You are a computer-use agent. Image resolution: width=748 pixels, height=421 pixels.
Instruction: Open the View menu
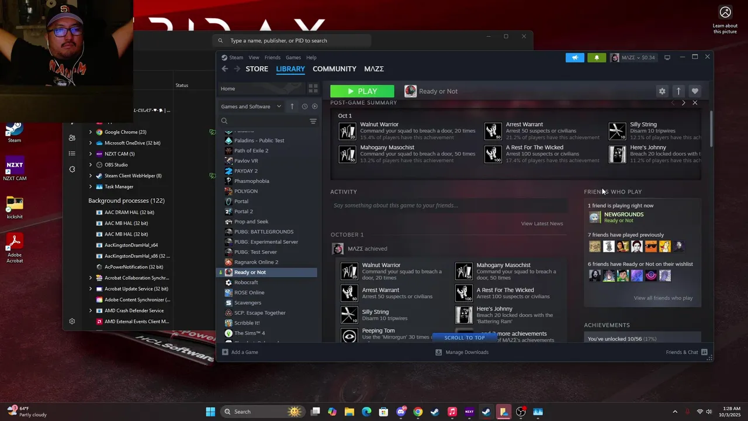point(254,57)
